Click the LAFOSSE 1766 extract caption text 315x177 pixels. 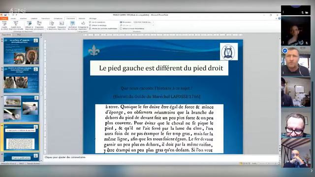[x=157, y=96]
